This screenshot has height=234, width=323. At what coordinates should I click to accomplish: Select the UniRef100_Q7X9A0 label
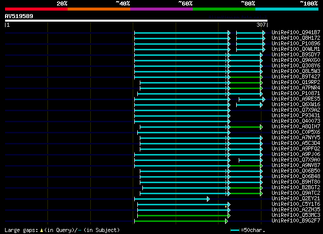(296, 160)
